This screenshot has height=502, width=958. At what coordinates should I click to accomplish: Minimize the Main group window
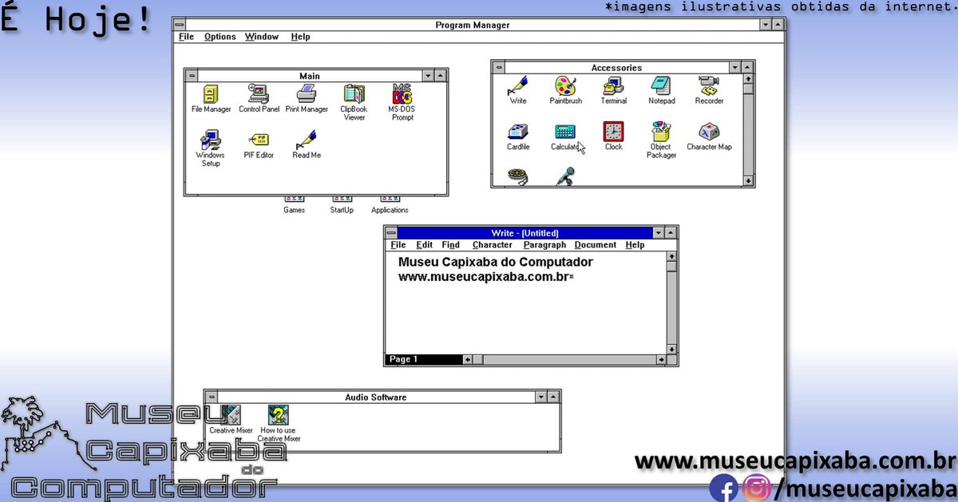[429, 76]
